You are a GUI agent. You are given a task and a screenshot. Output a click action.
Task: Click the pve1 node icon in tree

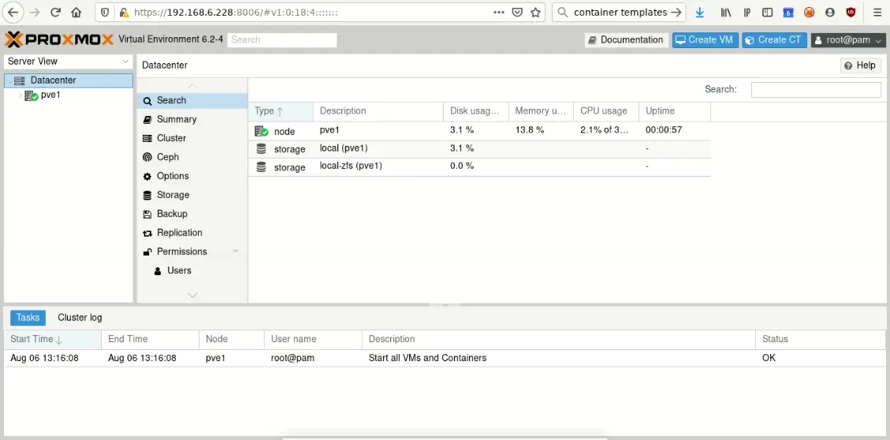coord(32,95)
